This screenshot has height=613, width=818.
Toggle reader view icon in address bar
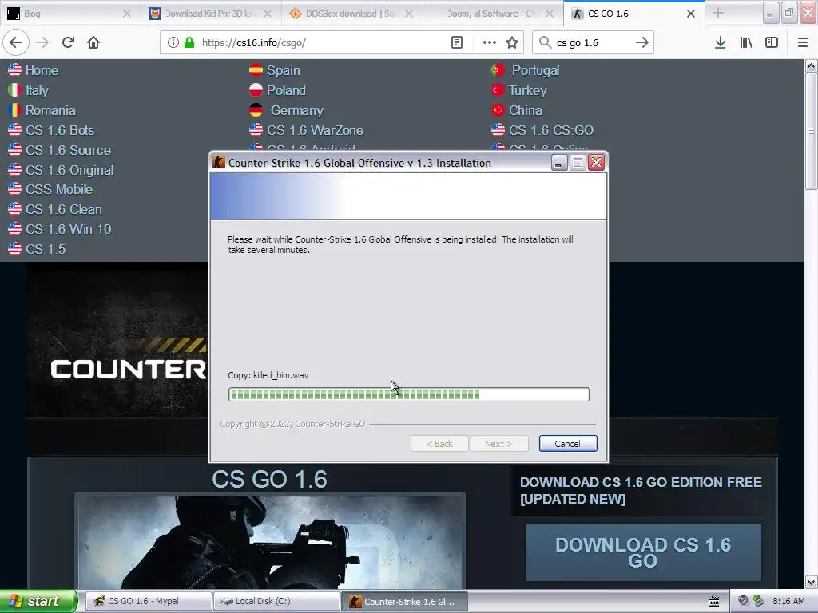pos(457,43)
